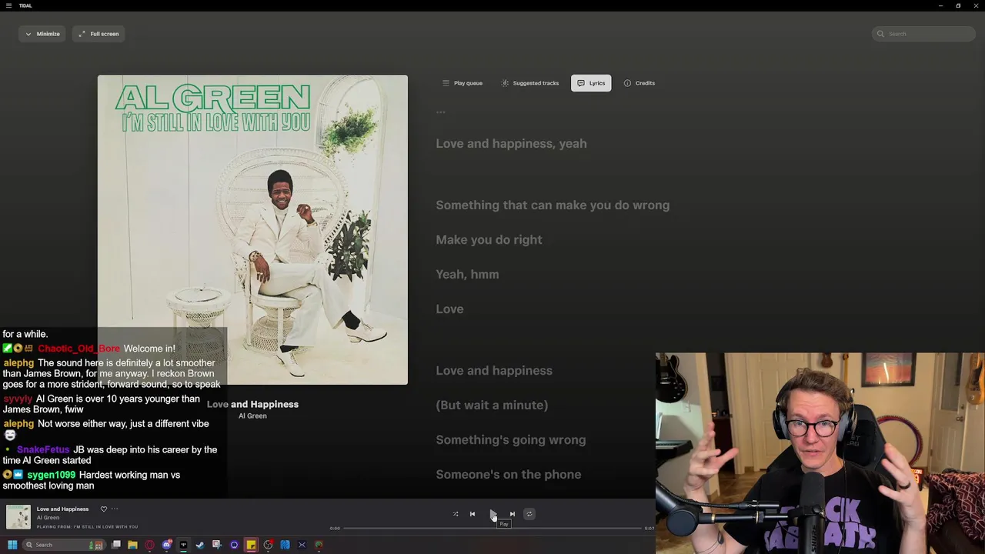
Task: Open the Credits tab
Action: coord(639,83)
